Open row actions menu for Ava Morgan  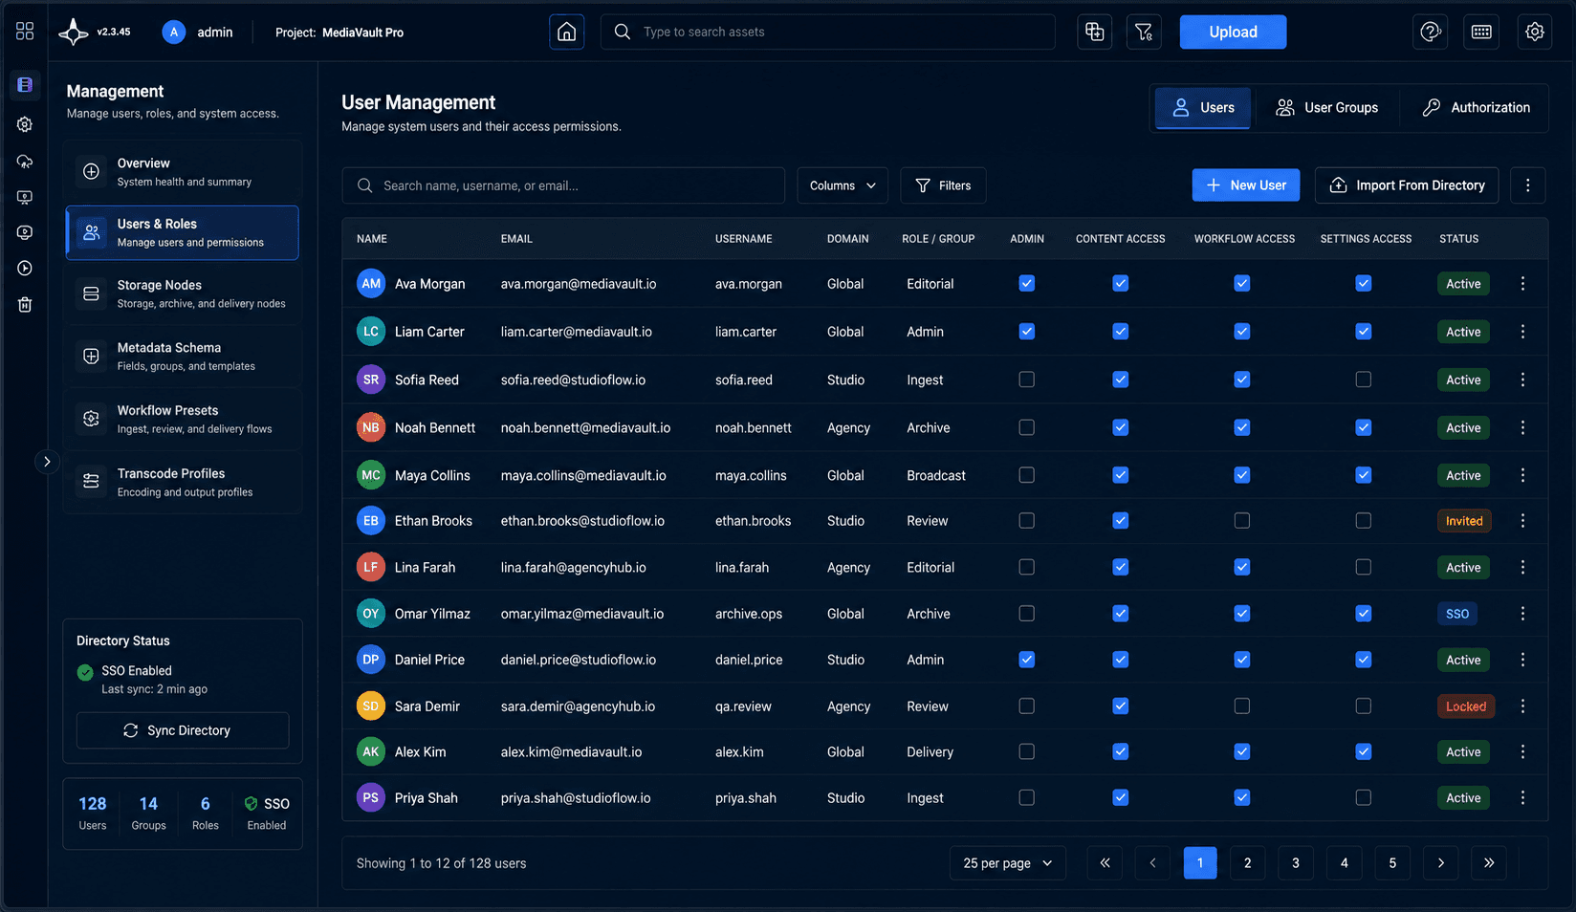(x=1522, y=284)
